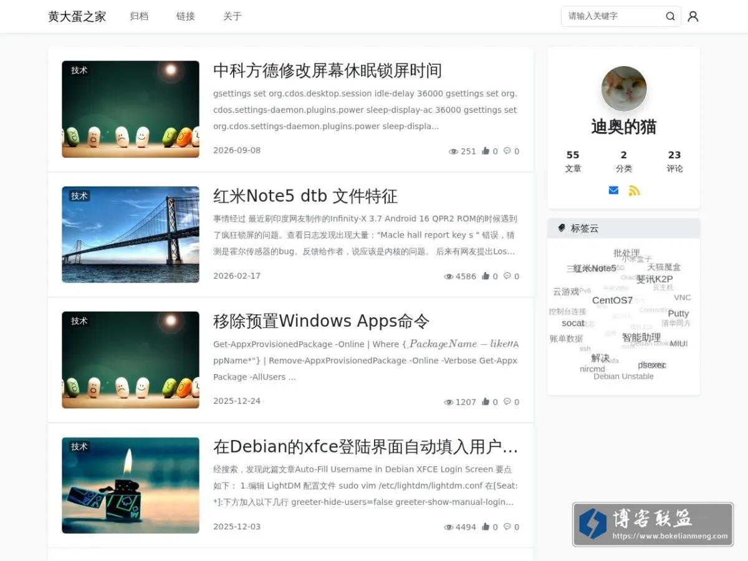The height and width of the screenshot is (561, 748).
Task: Open comments icon on 红米Note5 dtb post
Action: (507, 276)
